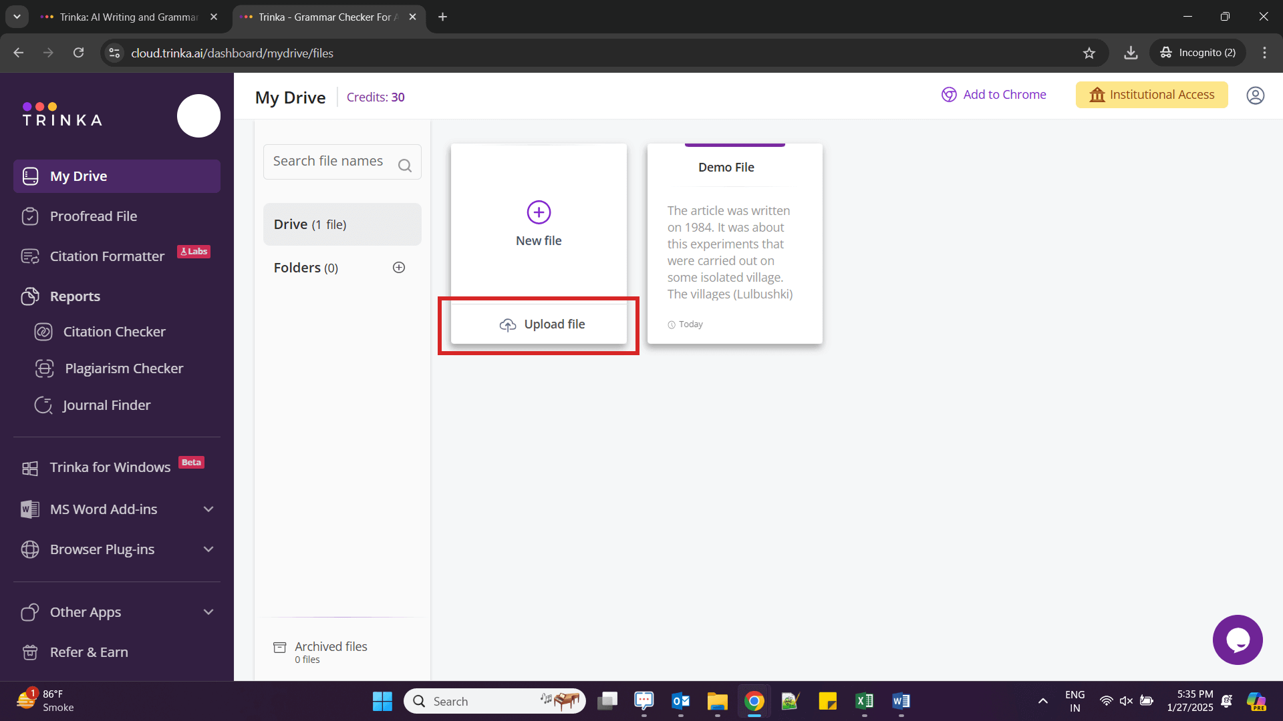Select Drive (1 file) list
The width and height of the screenshot is (1283, 721).
click(x=342, y=224)
